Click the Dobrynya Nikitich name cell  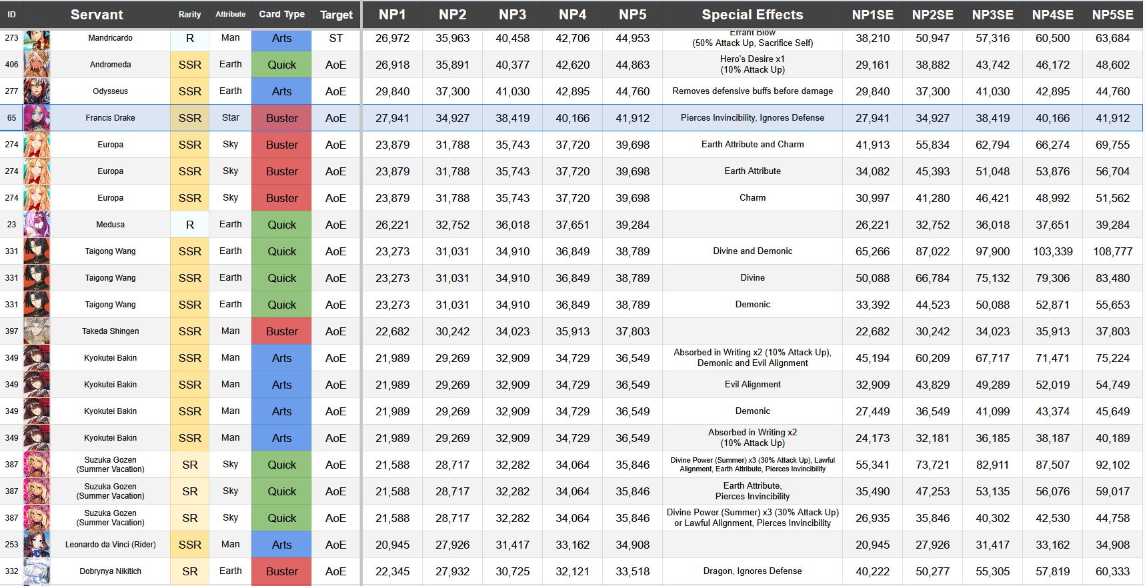coord(110,571)
